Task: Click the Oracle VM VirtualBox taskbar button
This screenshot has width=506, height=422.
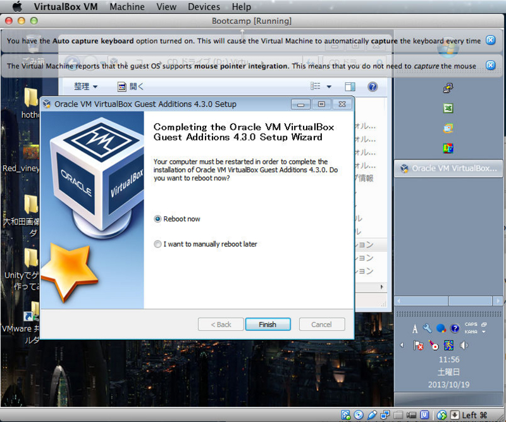Action: (448, 168)
